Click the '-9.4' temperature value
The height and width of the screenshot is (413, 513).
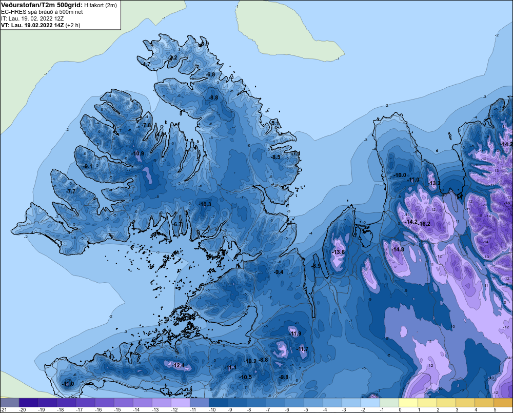coord(279,272)
